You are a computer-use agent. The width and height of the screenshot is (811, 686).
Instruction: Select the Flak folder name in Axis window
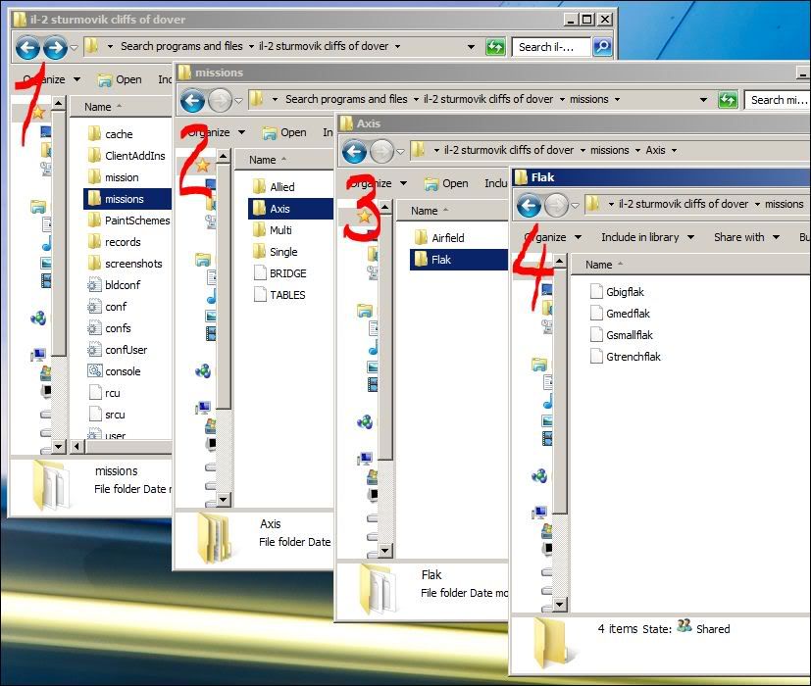click(441, 260)
